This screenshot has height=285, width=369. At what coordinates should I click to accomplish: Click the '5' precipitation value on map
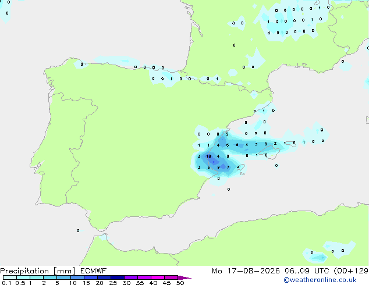[x=228, y=145]
